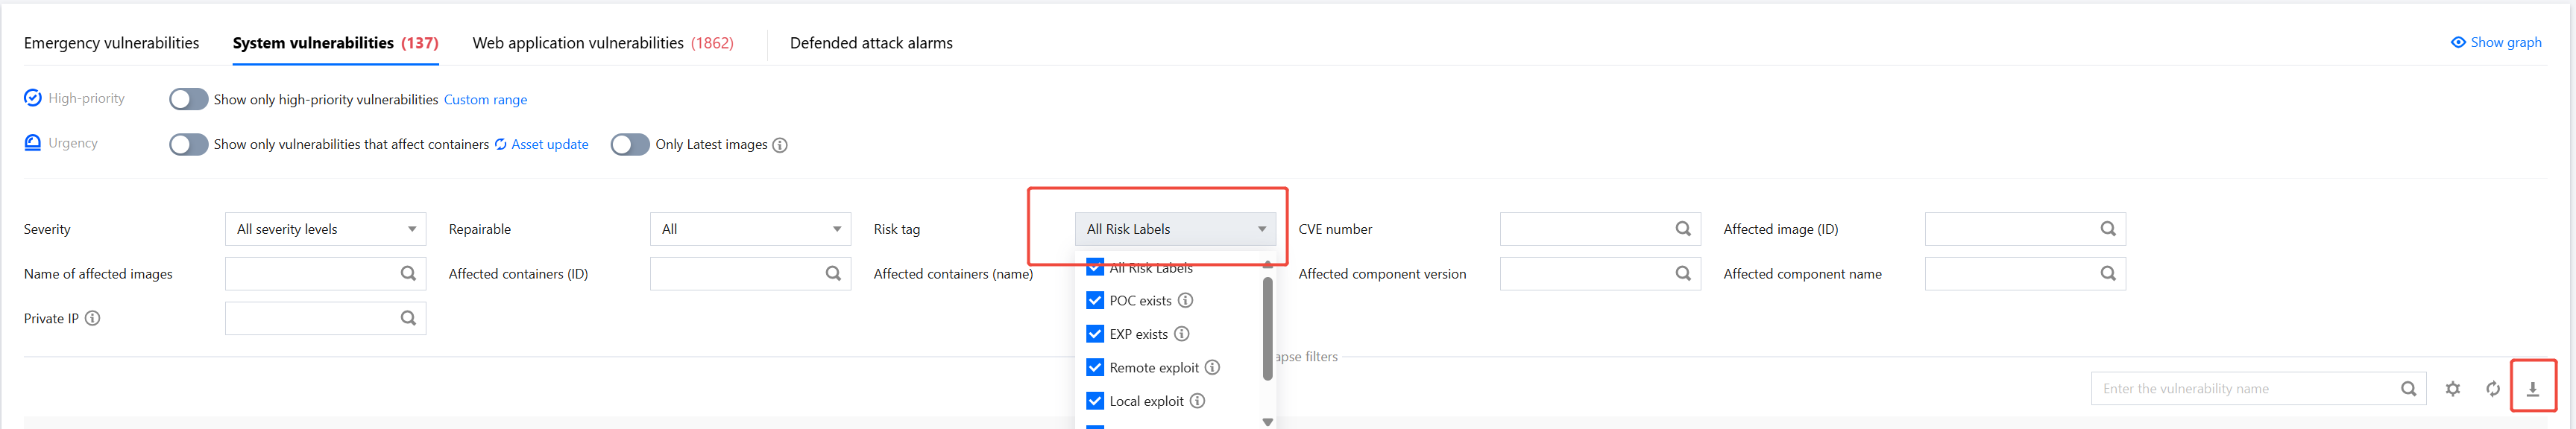Click the risk label list scrollbar
The height and width of the screenshot is (429, 2576).
click(x=1267, y=330)
